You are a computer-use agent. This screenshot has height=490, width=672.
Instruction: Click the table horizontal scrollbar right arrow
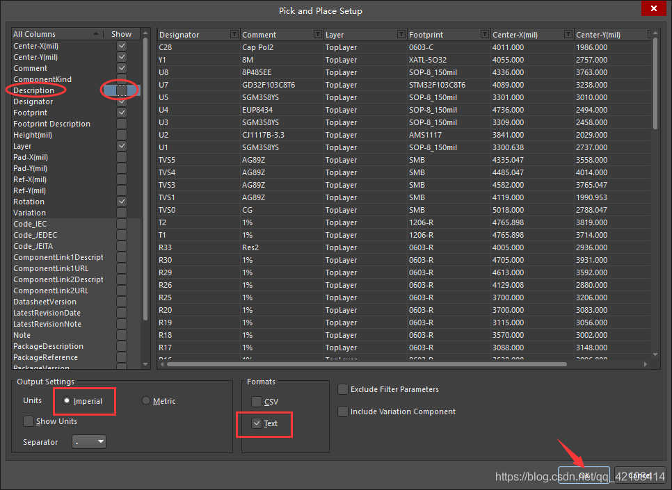pos(646,364)
